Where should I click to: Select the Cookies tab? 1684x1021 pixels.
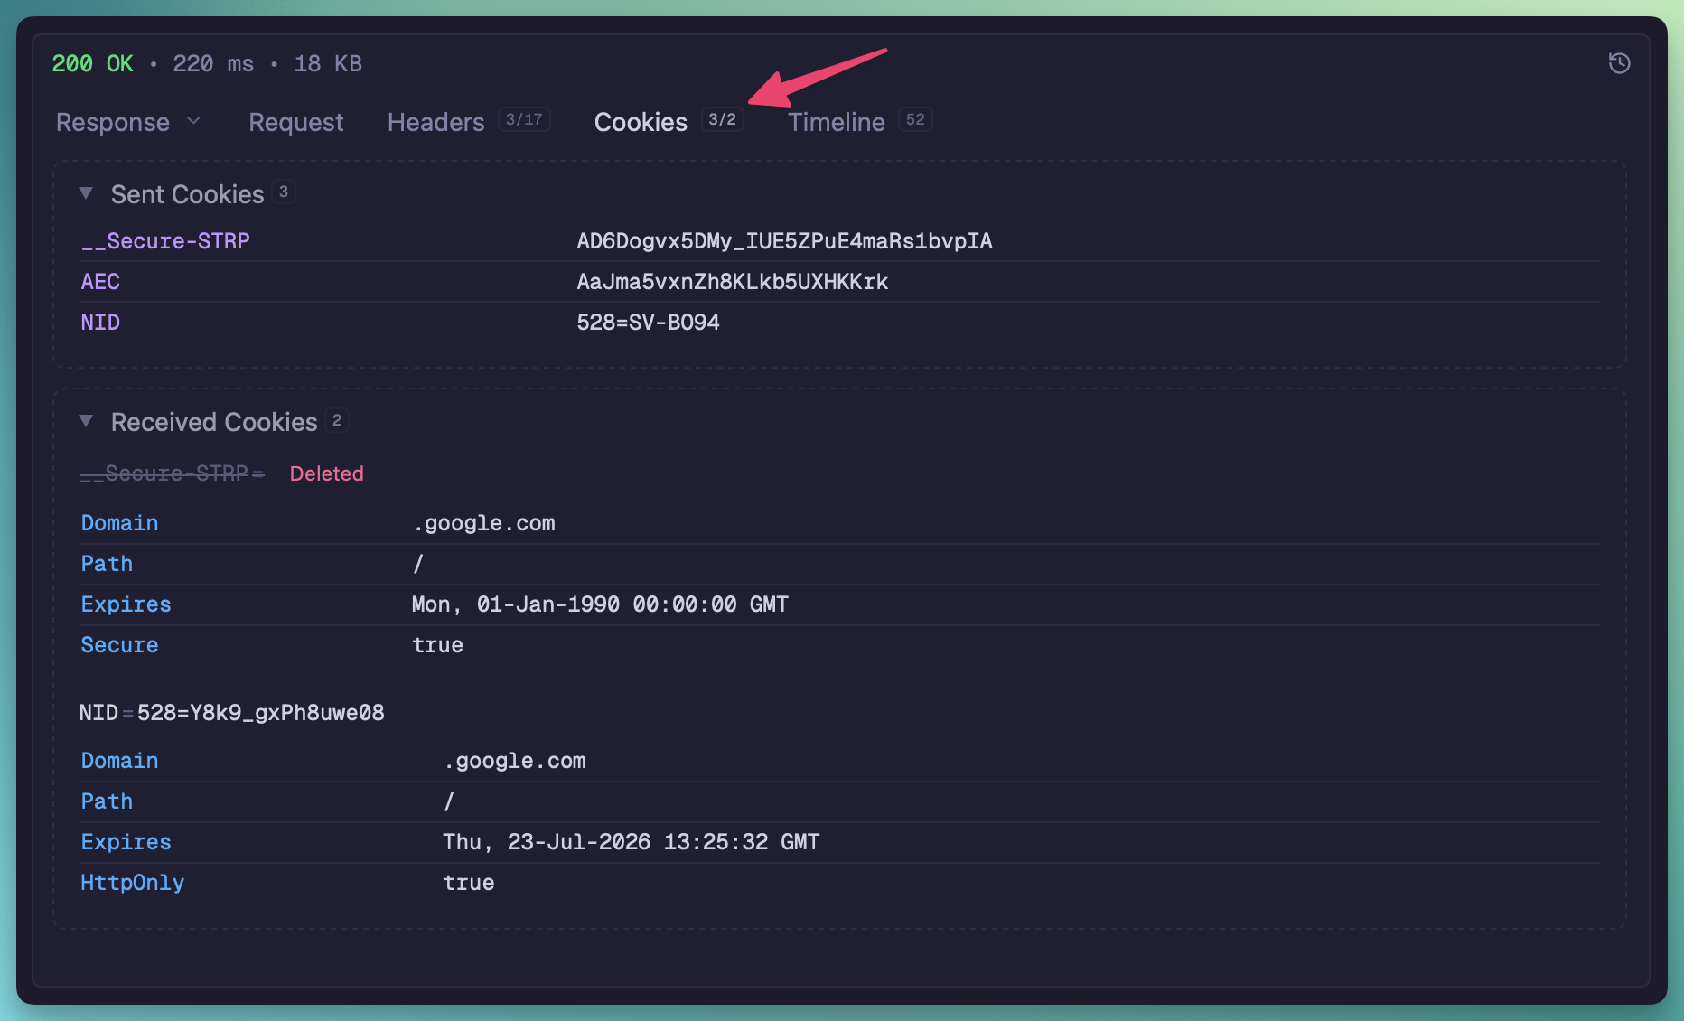tap(641, 122)
